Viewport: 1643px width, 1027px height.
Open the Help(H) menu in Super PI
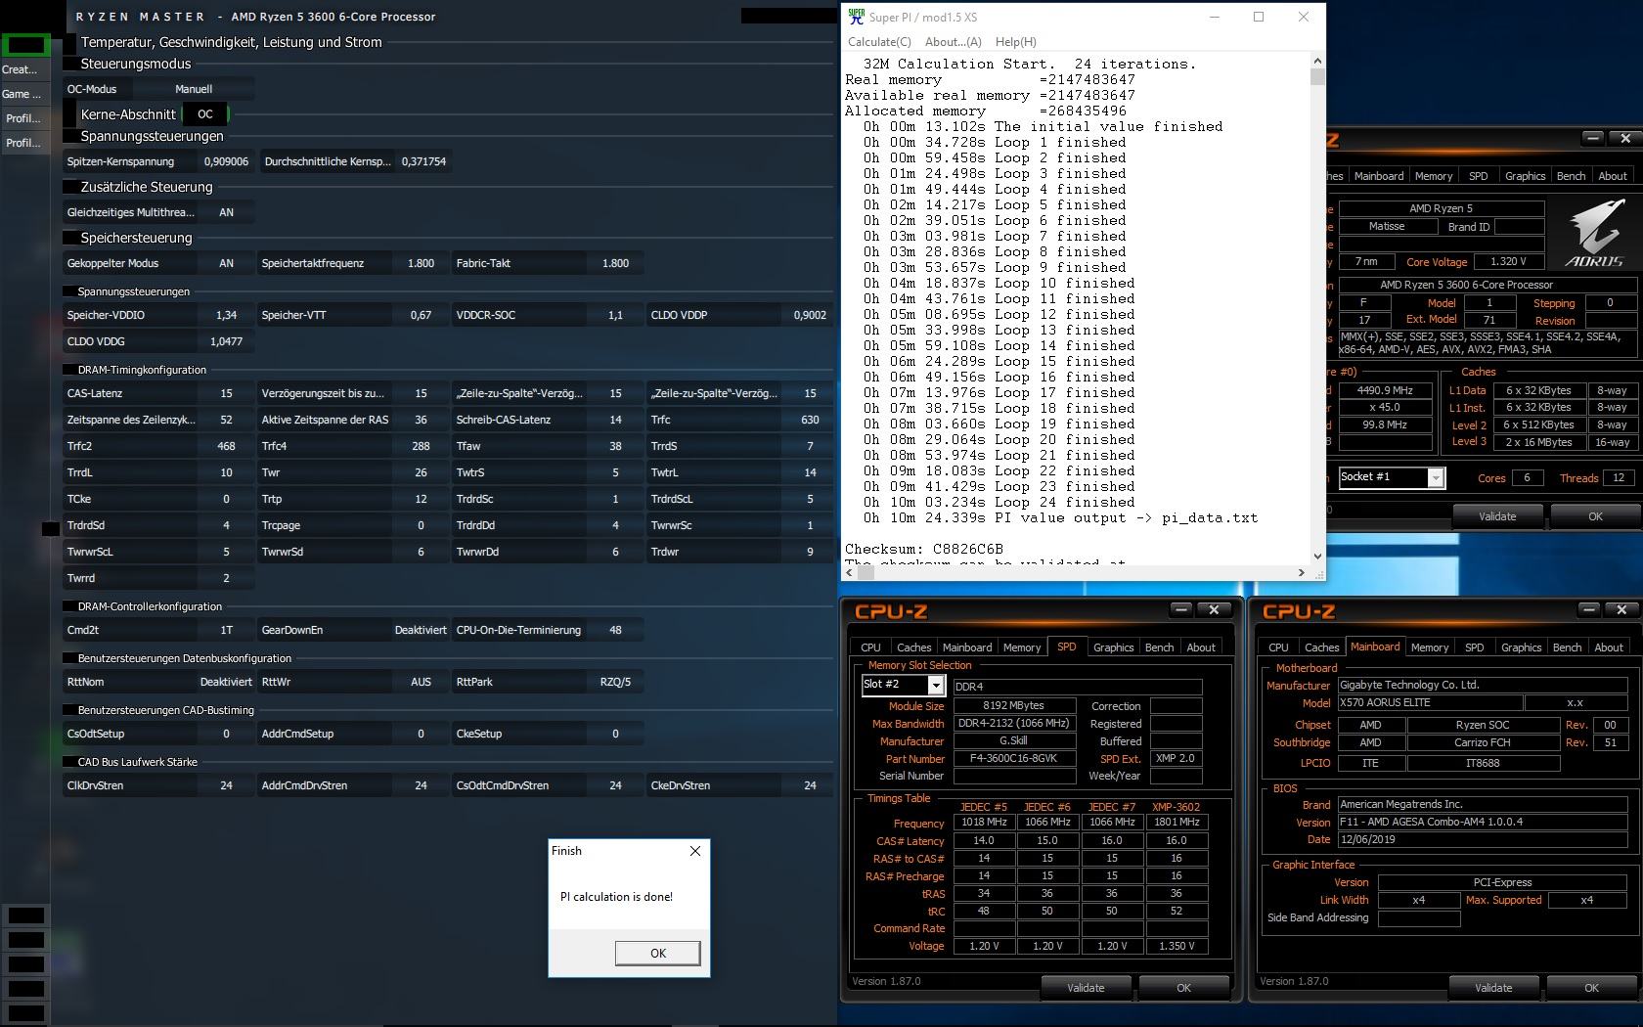1015,42
